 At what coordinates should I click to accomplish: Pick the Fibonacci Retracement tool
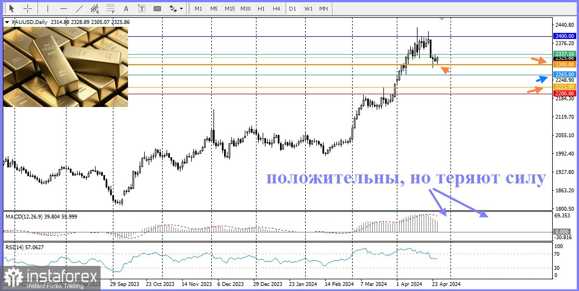click(110, 8)
